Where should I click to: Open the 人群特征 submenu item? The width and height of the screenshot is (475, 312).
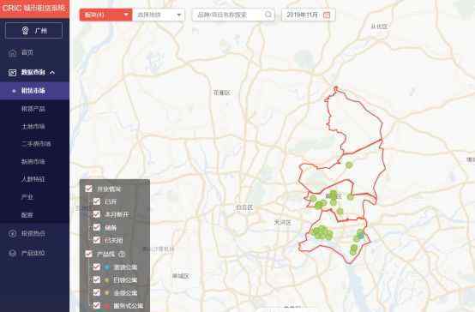click(33, 179)
